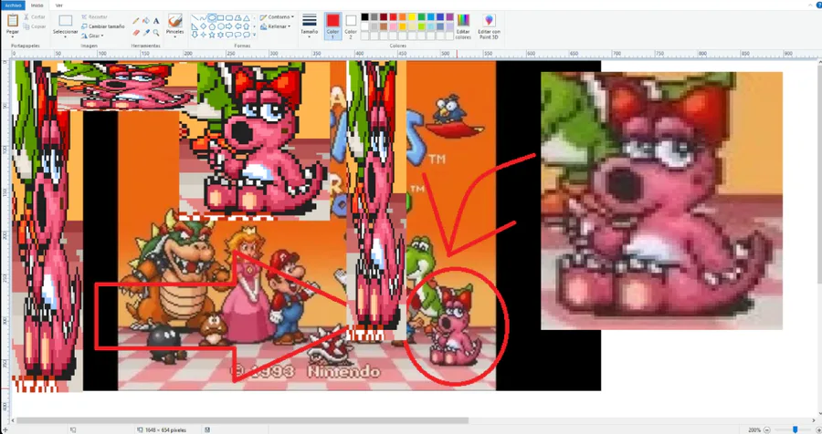Select the Color picker eyedropper

146,33
